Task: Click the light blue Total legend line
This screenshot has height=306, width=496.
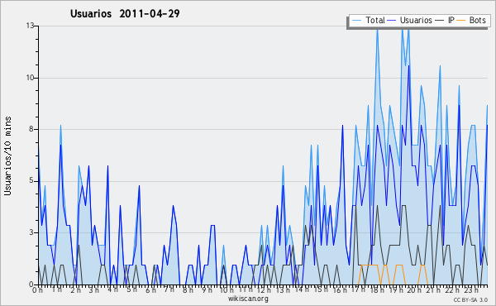Action: point(357,21)
